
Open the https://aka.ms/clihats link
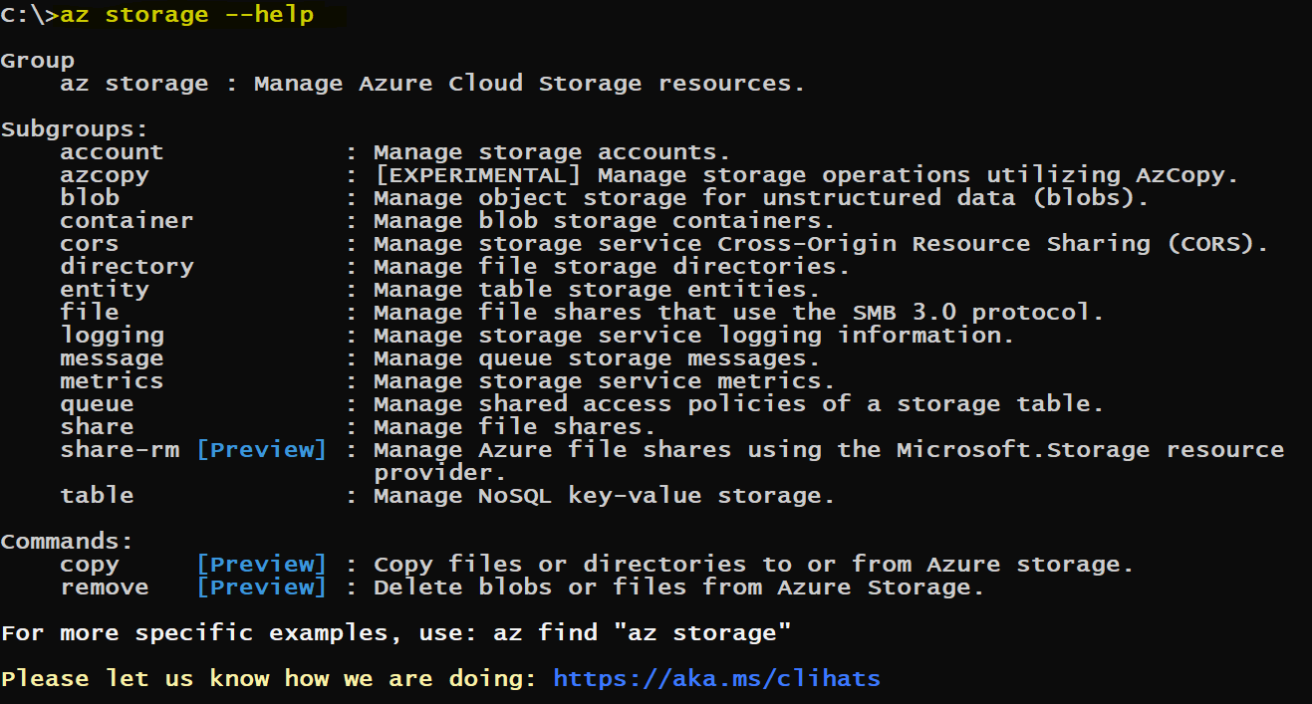point(715,678)
